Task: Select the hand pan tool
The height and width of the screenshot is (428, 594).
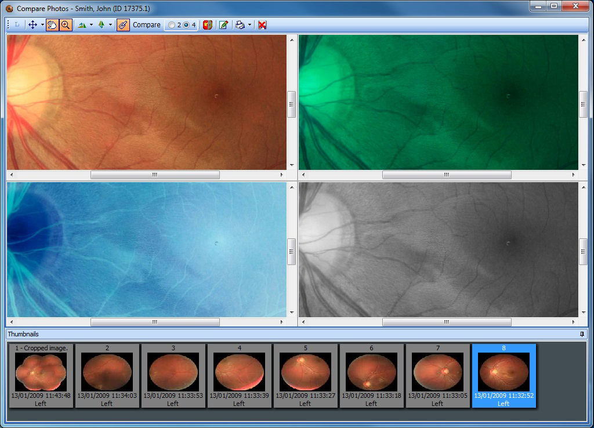Action: [52, 25]
